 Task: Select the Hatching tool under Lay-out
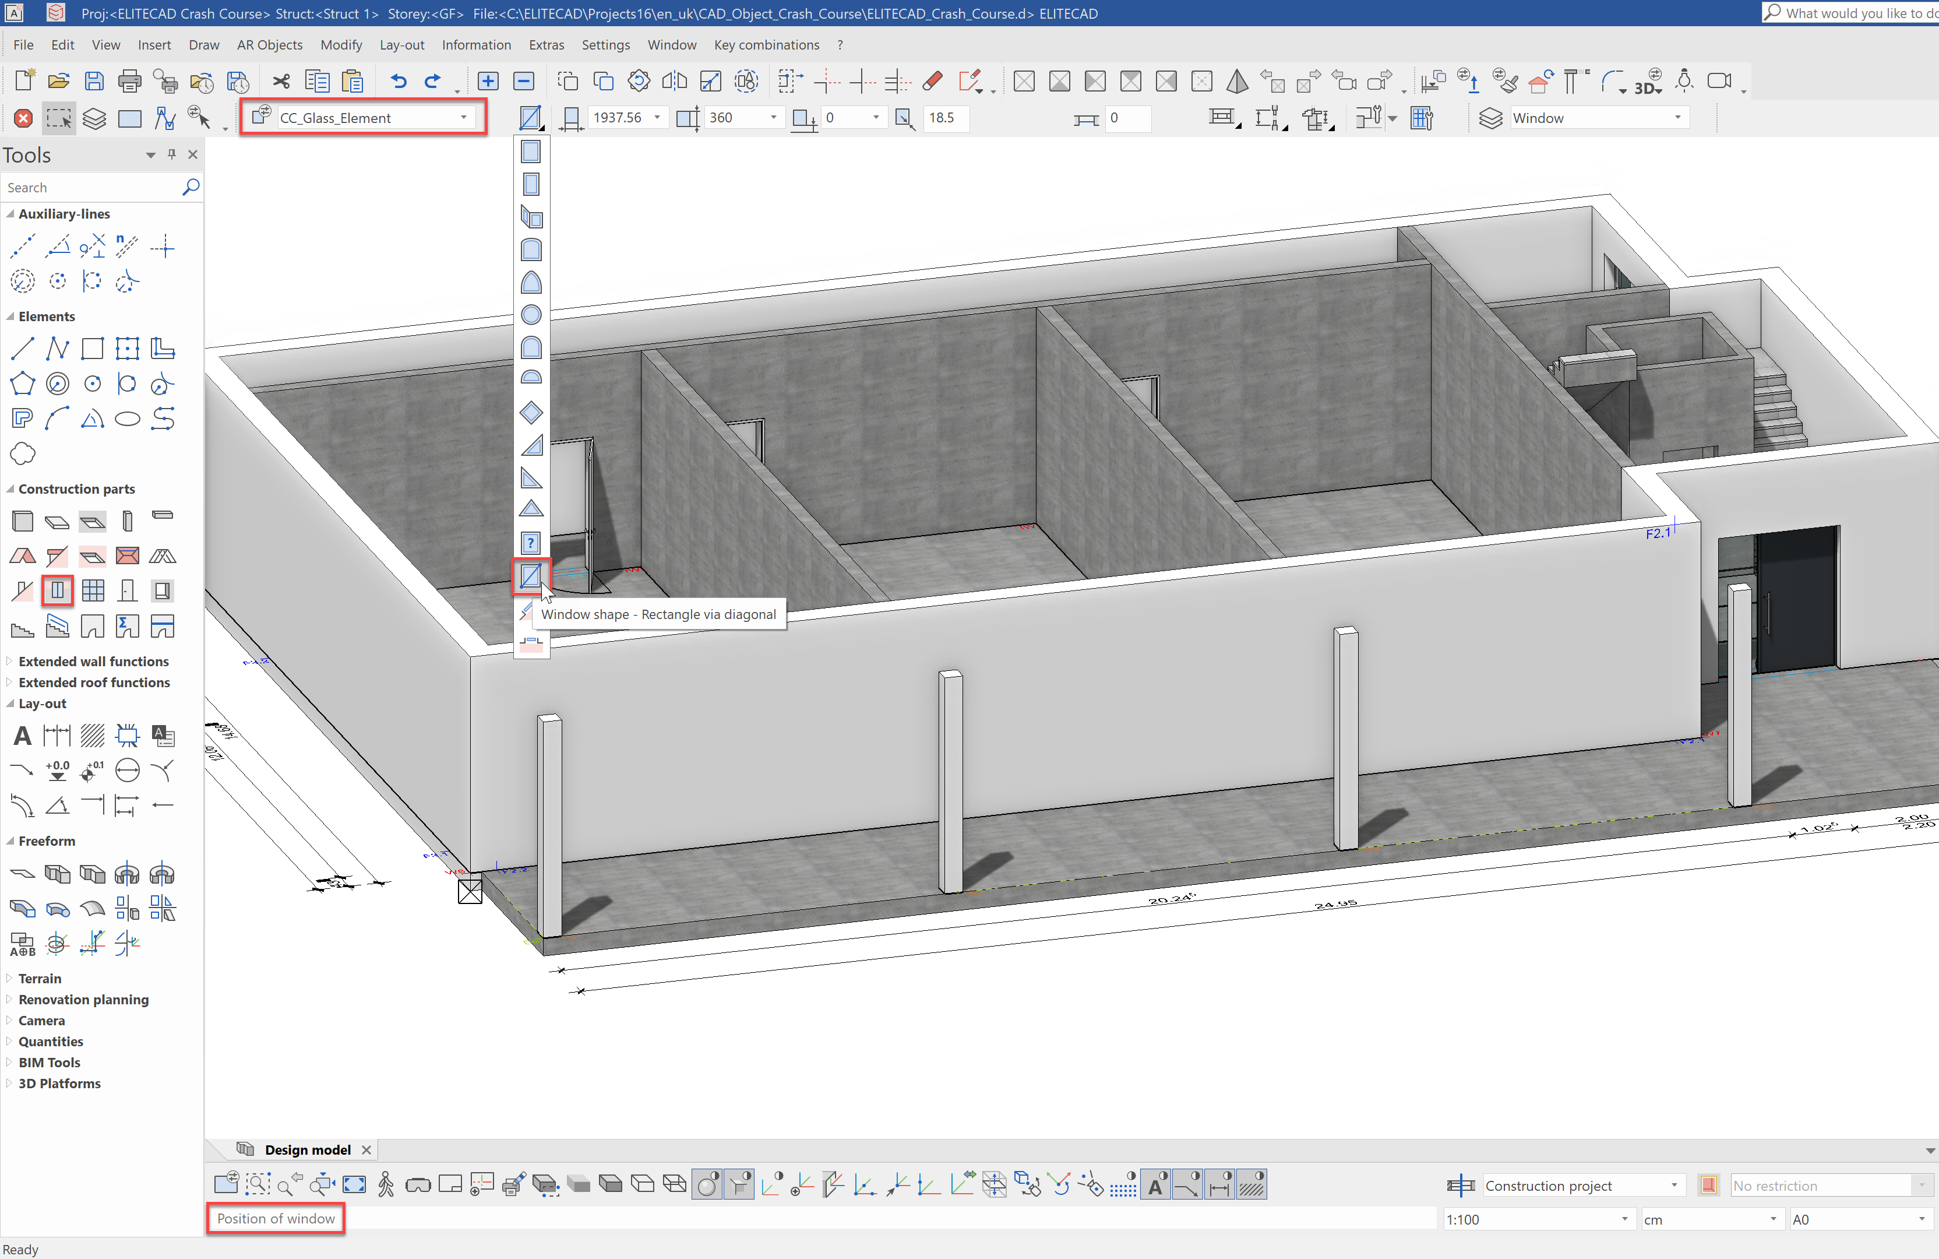pos(93,736)
